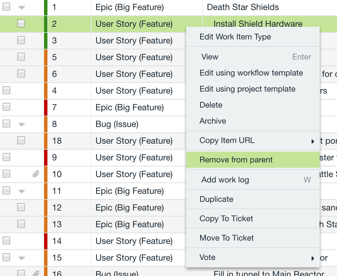Choose Remove from parent in context menu

[x=236, y=160]
